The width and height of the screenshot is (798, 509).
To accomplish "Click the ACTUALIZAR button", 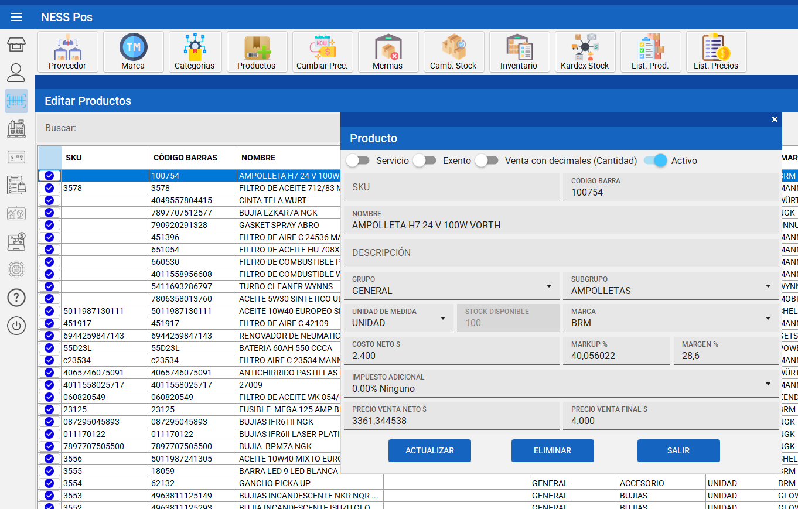I will coord(430,451).
